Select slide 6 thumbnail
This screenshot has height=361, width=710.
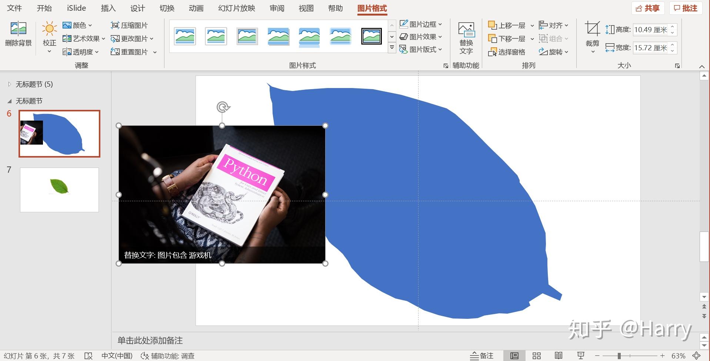click(59, 134)
